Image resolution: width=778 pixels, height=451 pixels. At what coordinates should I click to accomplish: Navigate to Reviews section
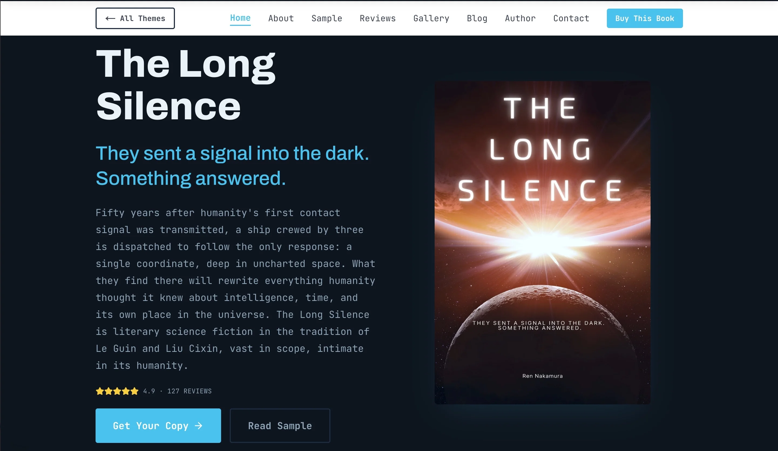[x=378, y=19]
